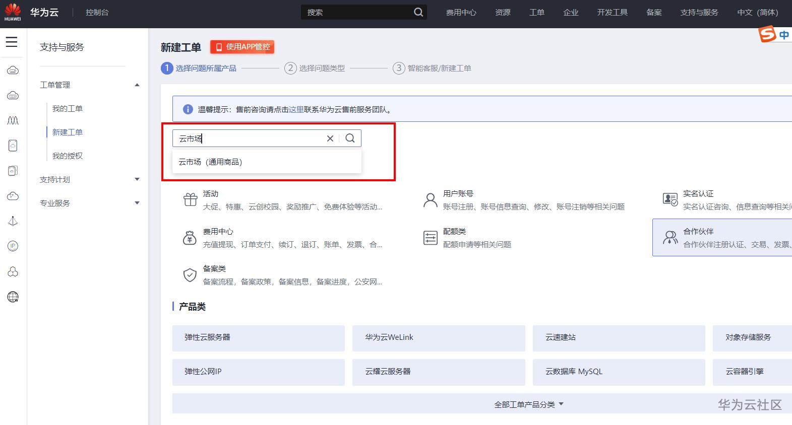Choose the 云容器引擎 product

pyautogui.click(x=752, y=372)
